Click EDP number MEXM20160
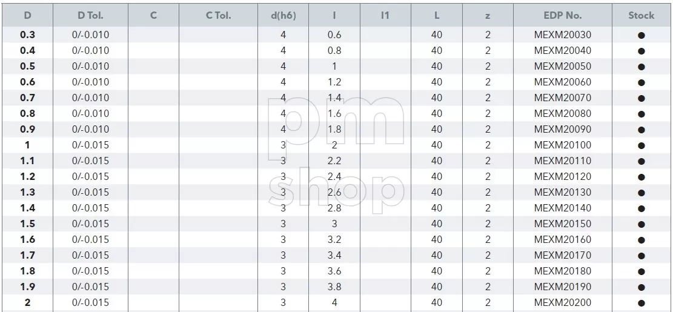 tap(563, 239)
